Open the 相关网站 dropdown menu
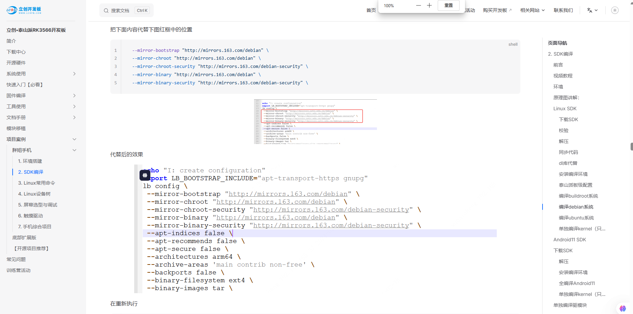Viewport: 633px width, 314px height. (532, 10)
